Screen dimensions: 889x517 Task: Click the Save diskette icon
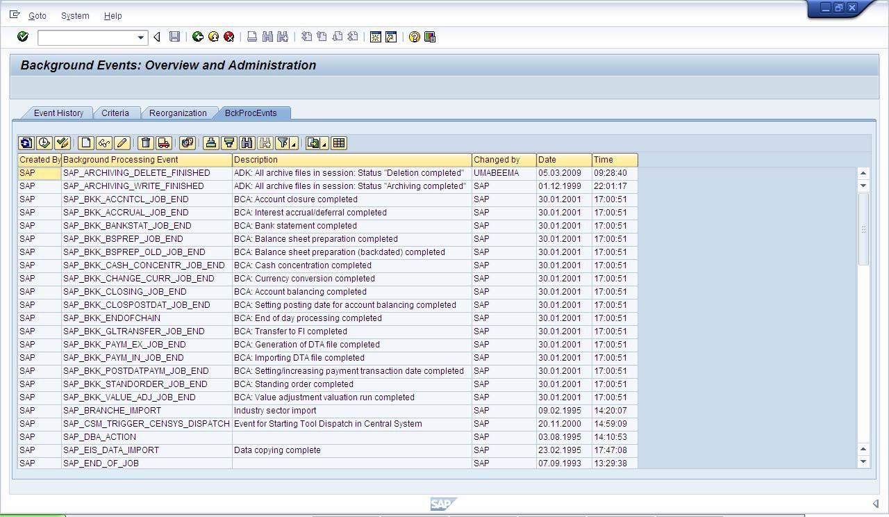click(x=175, y=37)
